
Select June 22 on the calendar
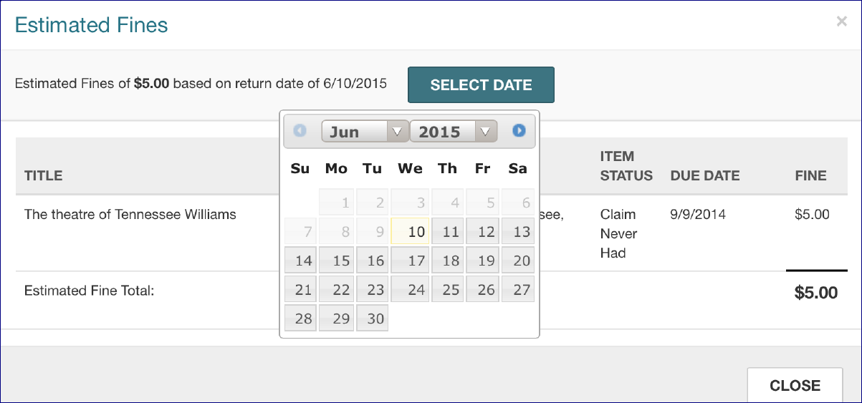[336, 290]
